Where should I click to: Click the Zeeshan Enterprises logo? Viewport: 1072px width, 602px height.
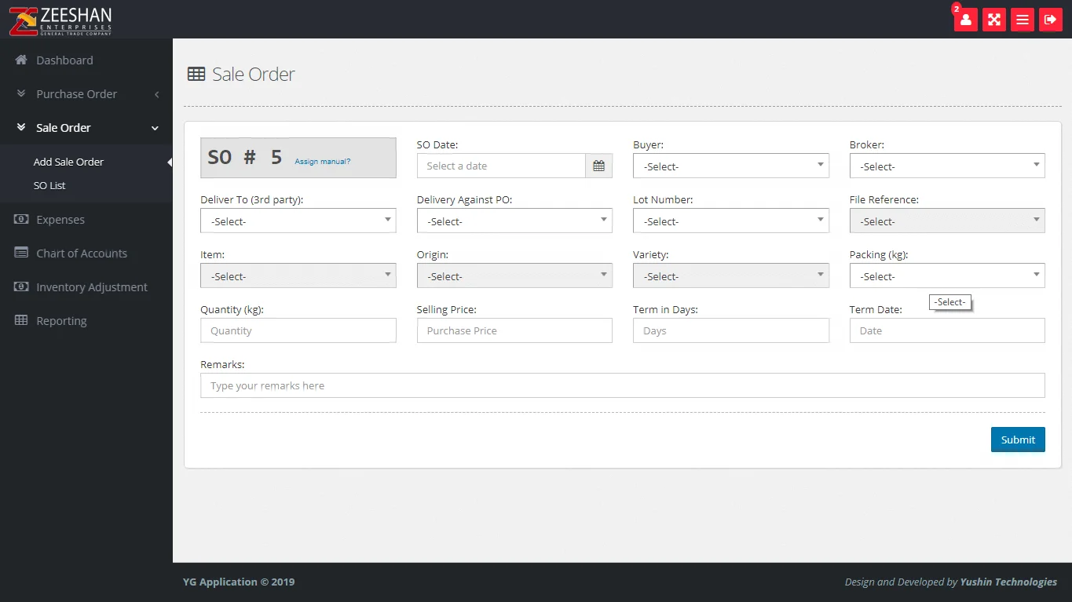[x=60, y=21]
